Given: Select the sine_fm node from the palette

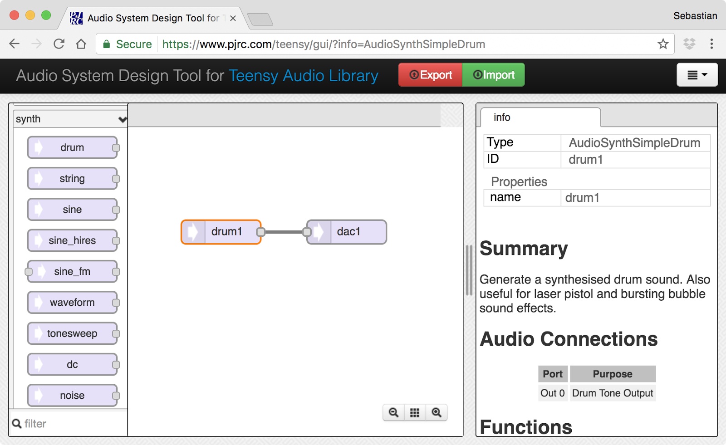Looking at the screenshot, I should pyautogui.click(x=73, y=271).
